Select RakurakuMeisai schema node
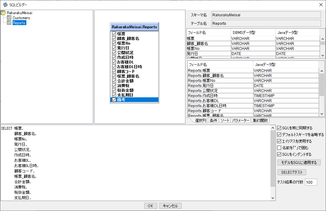Image resolution: width=326 pixels, height=211 pixels. point(19,13)
